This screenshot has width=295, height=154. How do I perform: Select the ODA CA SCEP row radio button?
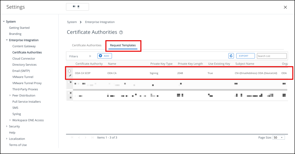click(x=69, y=71)
